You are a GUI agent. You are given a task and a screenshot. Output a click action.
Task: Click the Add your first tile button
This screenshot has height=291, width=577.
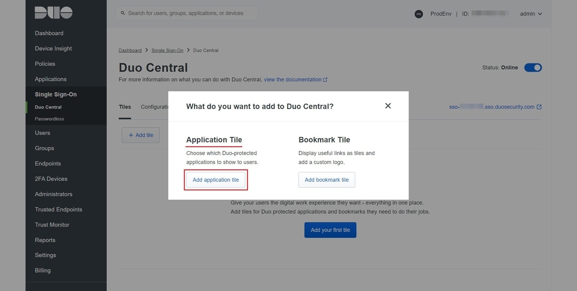tap(330, 230)
